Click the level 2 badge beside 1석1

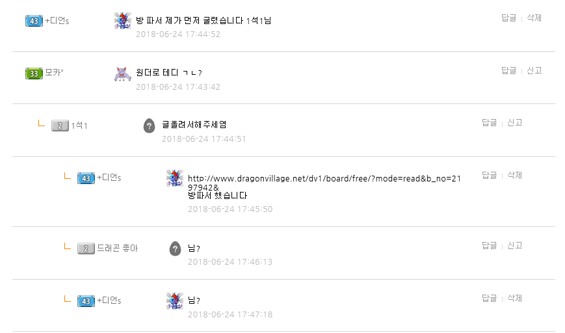click(60, 126)
